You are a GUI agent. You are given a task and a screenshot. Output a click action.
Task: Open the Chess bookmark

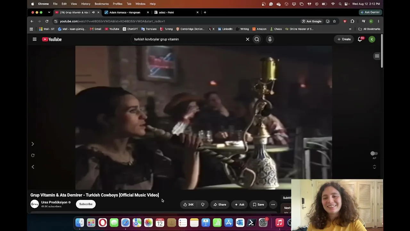pyautogui.click(x=276, y=29)
